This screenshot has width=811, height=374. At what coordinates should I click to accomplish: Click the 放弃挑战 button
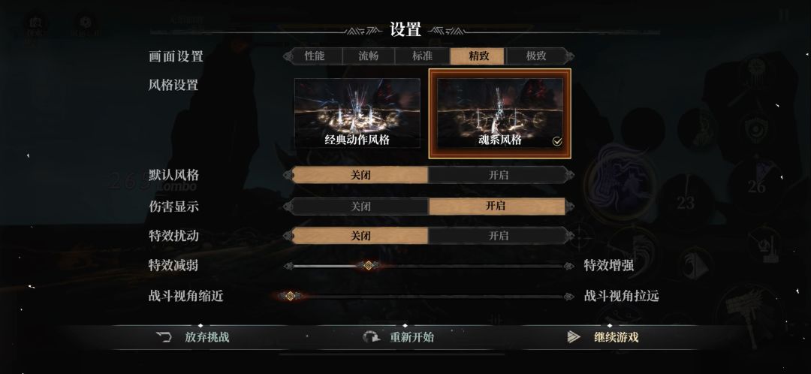point(193,337)
